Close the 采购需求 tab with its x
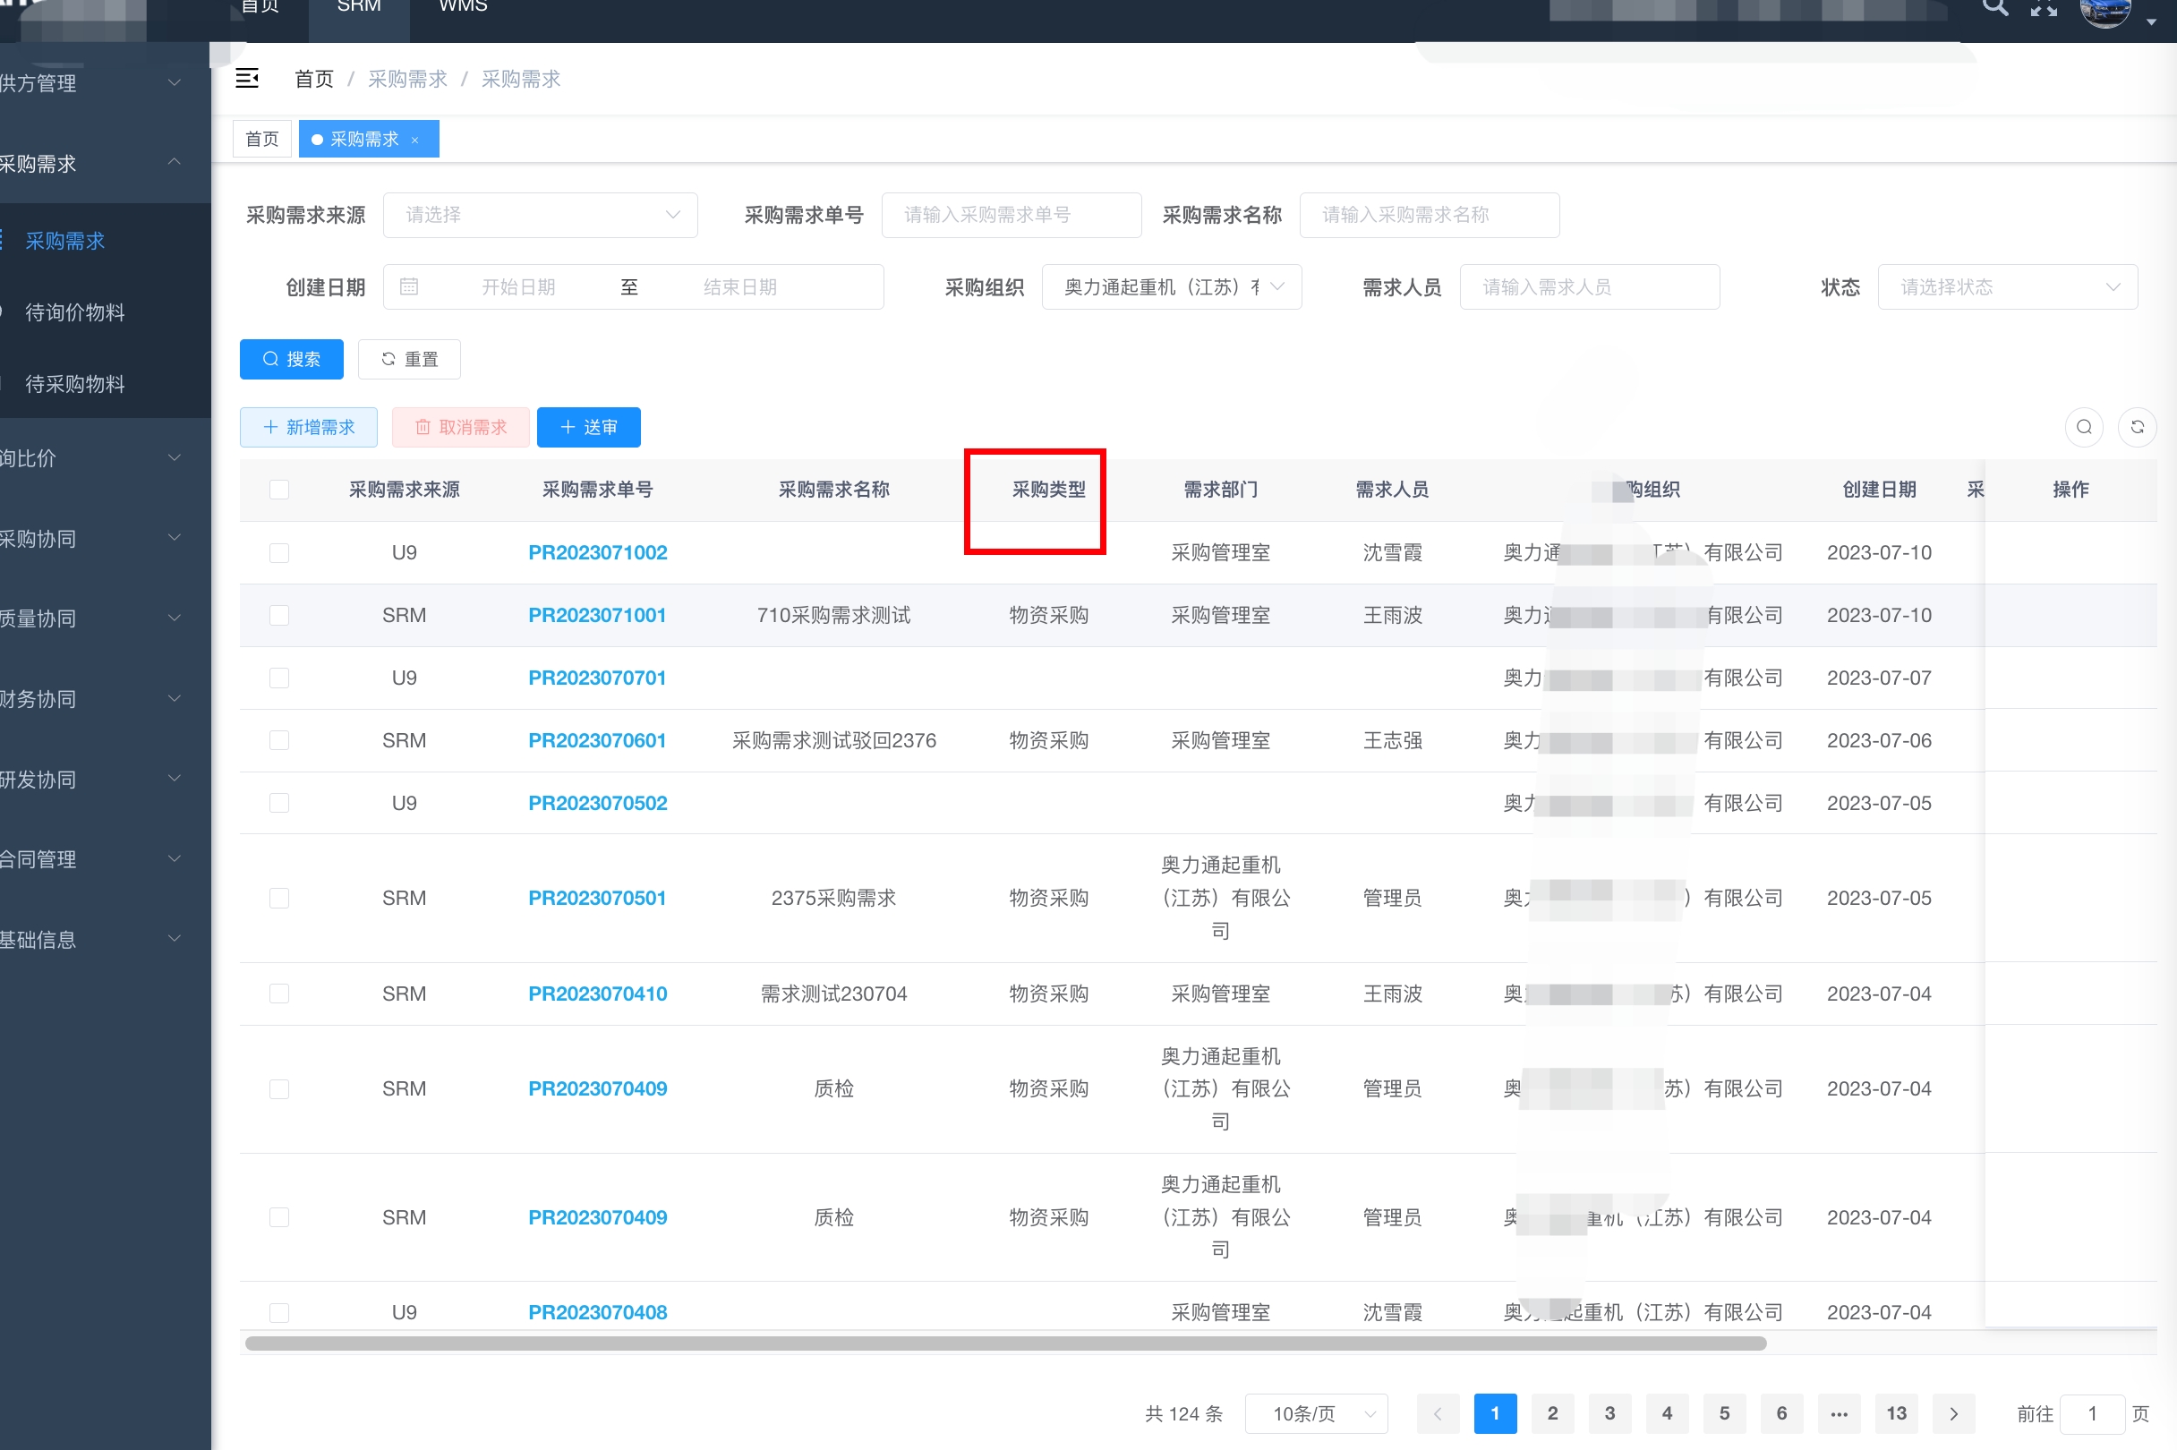Viewport: 2177px width, 1450px height. tap(415, 140)
